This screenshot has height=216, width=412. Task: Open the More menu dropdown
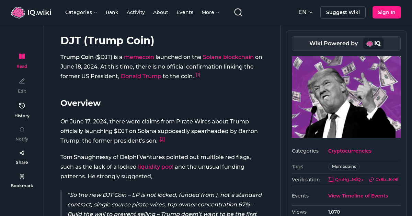pyautogui.click(x=210, y=12)
